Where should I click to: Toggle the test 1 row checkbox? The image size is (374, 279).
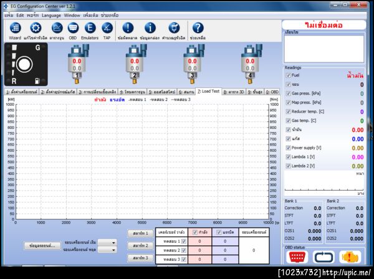click(x=184, y=242)
